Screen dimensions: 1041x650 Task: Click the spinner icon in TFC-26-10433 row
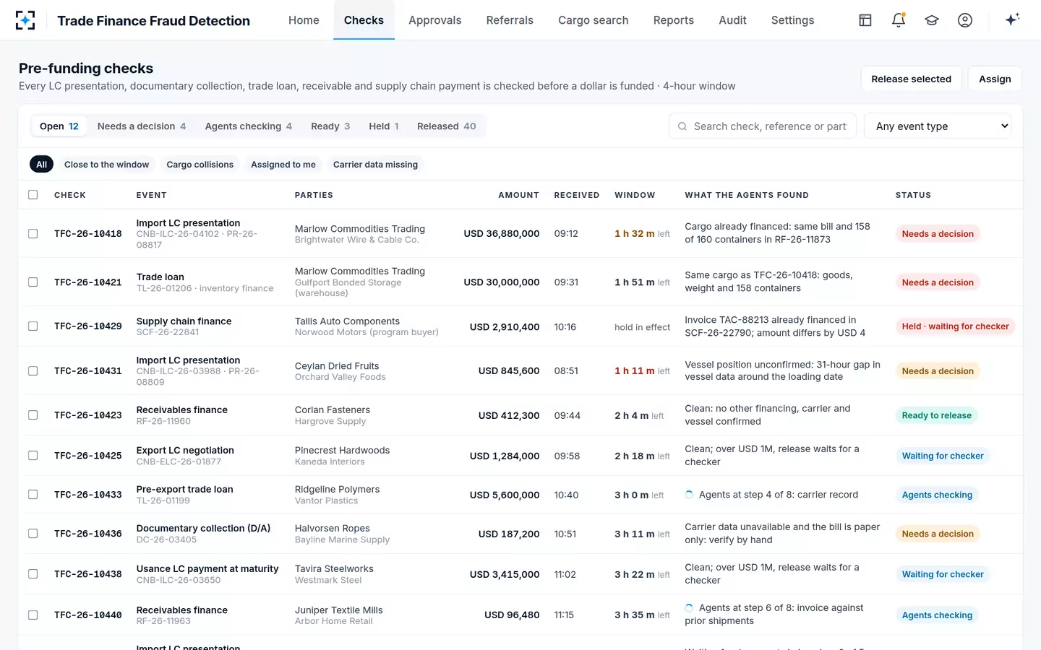pyautogui.click(x=689, y=495)
